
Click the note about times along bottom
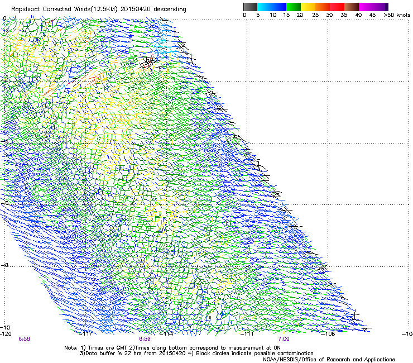tap(205, 348)
